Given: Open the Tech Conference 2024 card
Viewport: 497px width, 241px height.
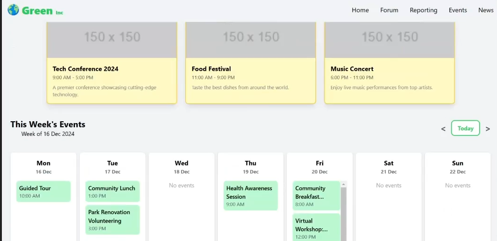Looking at the screenshot, I should point(112,80).
